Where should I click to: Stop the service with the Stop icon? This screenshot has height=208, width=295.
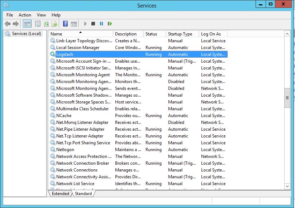coord(93,24)
